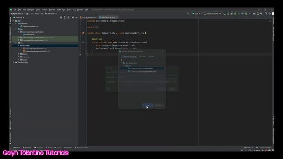Click the Make Project hammer icon

(x=188, y=14)
